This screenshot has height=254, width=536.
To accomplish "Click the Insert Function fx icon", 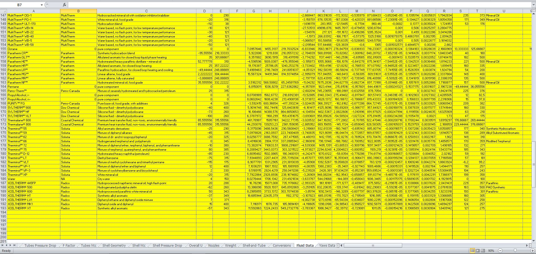I will (x=64, y=5).
